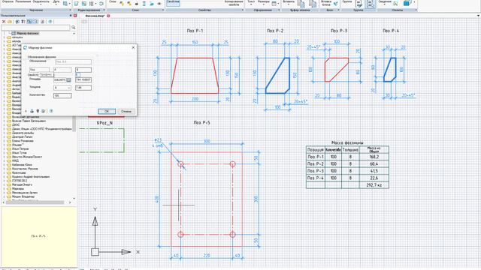
Task: Expand the Слои ribbon group panel
Action: click(163, 10)
